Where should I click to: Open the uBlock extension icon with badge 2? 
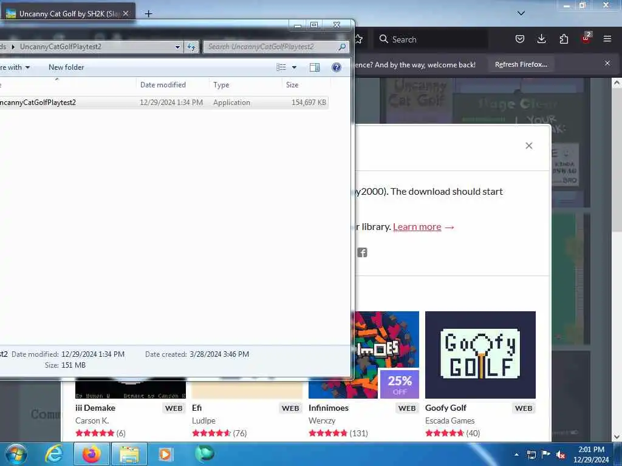[586, 38]
